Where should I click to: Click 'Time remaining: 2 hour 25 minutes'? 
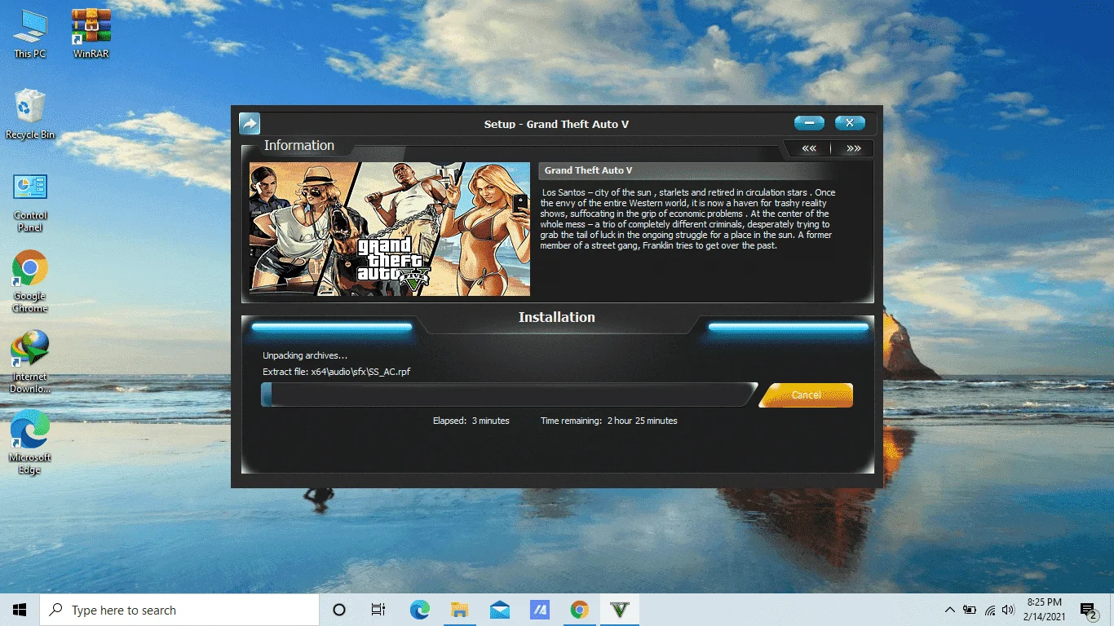(x=609, y=421)
